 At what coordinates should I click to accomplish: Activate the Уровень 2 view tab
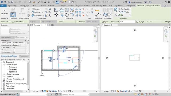click(x=108, y=25)
